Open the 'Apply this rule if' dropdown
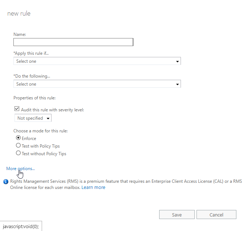This screenshot has height=231, width=248. (x=97, y=61)
